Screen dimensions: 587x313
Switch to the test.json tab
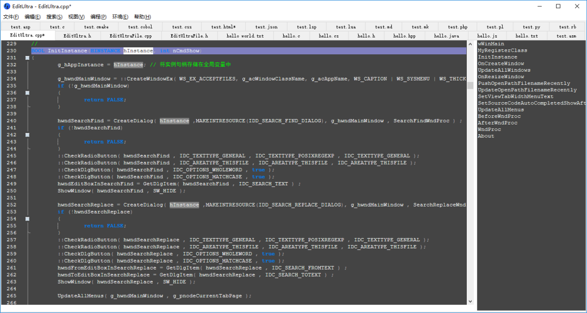[x=266, y=27]
